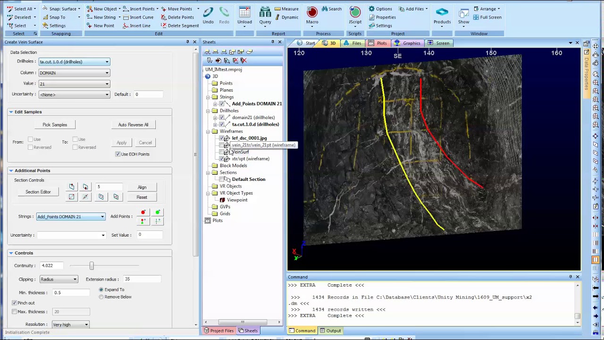Click the Pick Samples button
This screenshot has width=604, height=340.
click(55, 125)
